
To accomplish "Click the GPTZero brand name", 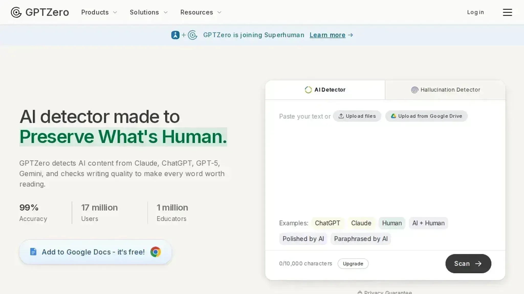I will (47, 12).
